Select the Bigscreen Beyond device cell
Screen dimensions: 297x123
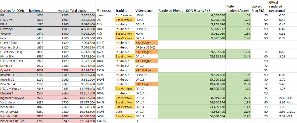pos(13,97)
